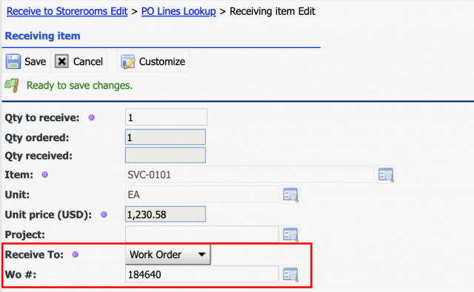Click the green flag status icon
This screenshot has width=474, height=292.
(x=12, y=85)
